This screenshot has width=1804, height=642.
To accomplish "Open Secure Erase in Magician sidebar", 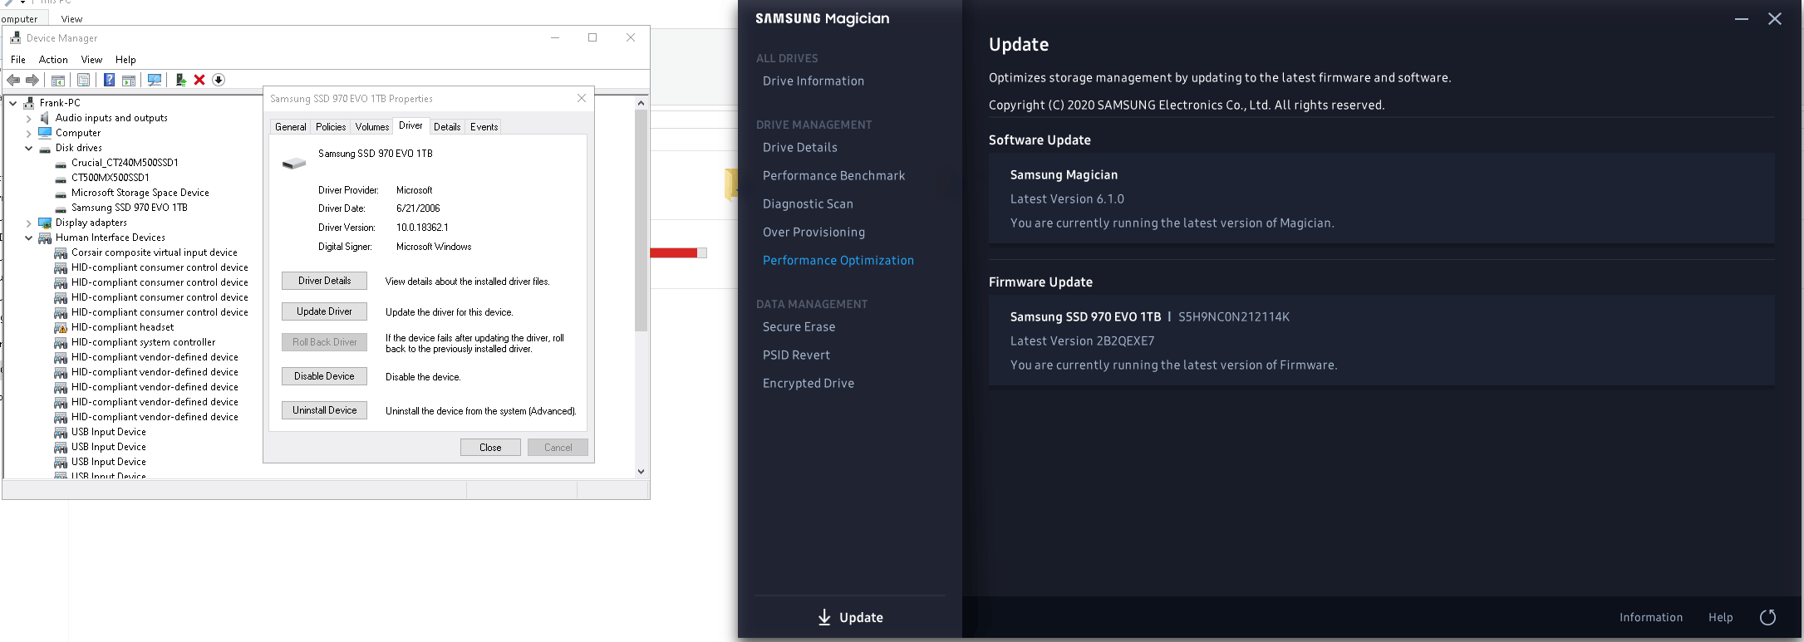I will coord(799,326).
